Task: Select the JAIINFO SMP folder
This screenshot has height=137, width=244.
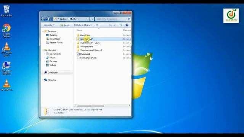Action: [x=87, y=39]
